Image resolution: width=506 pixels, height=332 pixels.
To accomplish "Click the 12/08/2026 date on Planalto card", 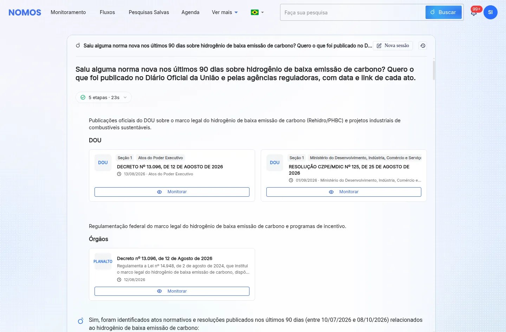I will (135, 280).
